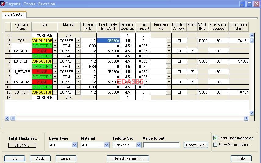This screenshot has height=163, width=261.
Task: Click SURFACE type cell in row 1
Action: [x=45, y=36]
